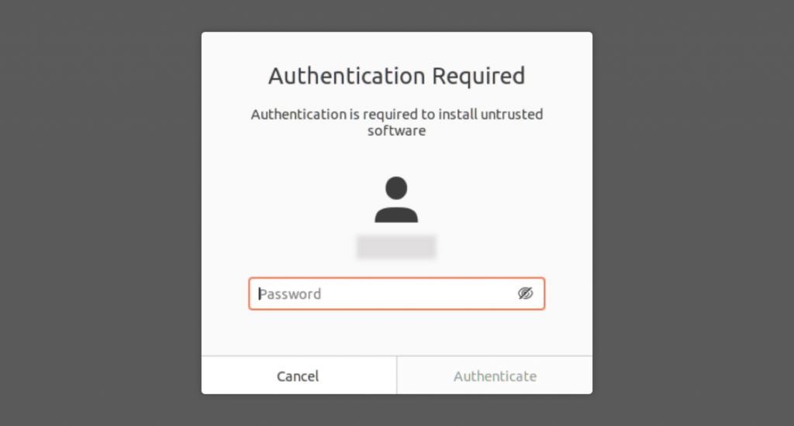Click the user avatar silhouette icon
This screenshot has width=794, height=426.
pyautogui.click(x=396, y=200)
